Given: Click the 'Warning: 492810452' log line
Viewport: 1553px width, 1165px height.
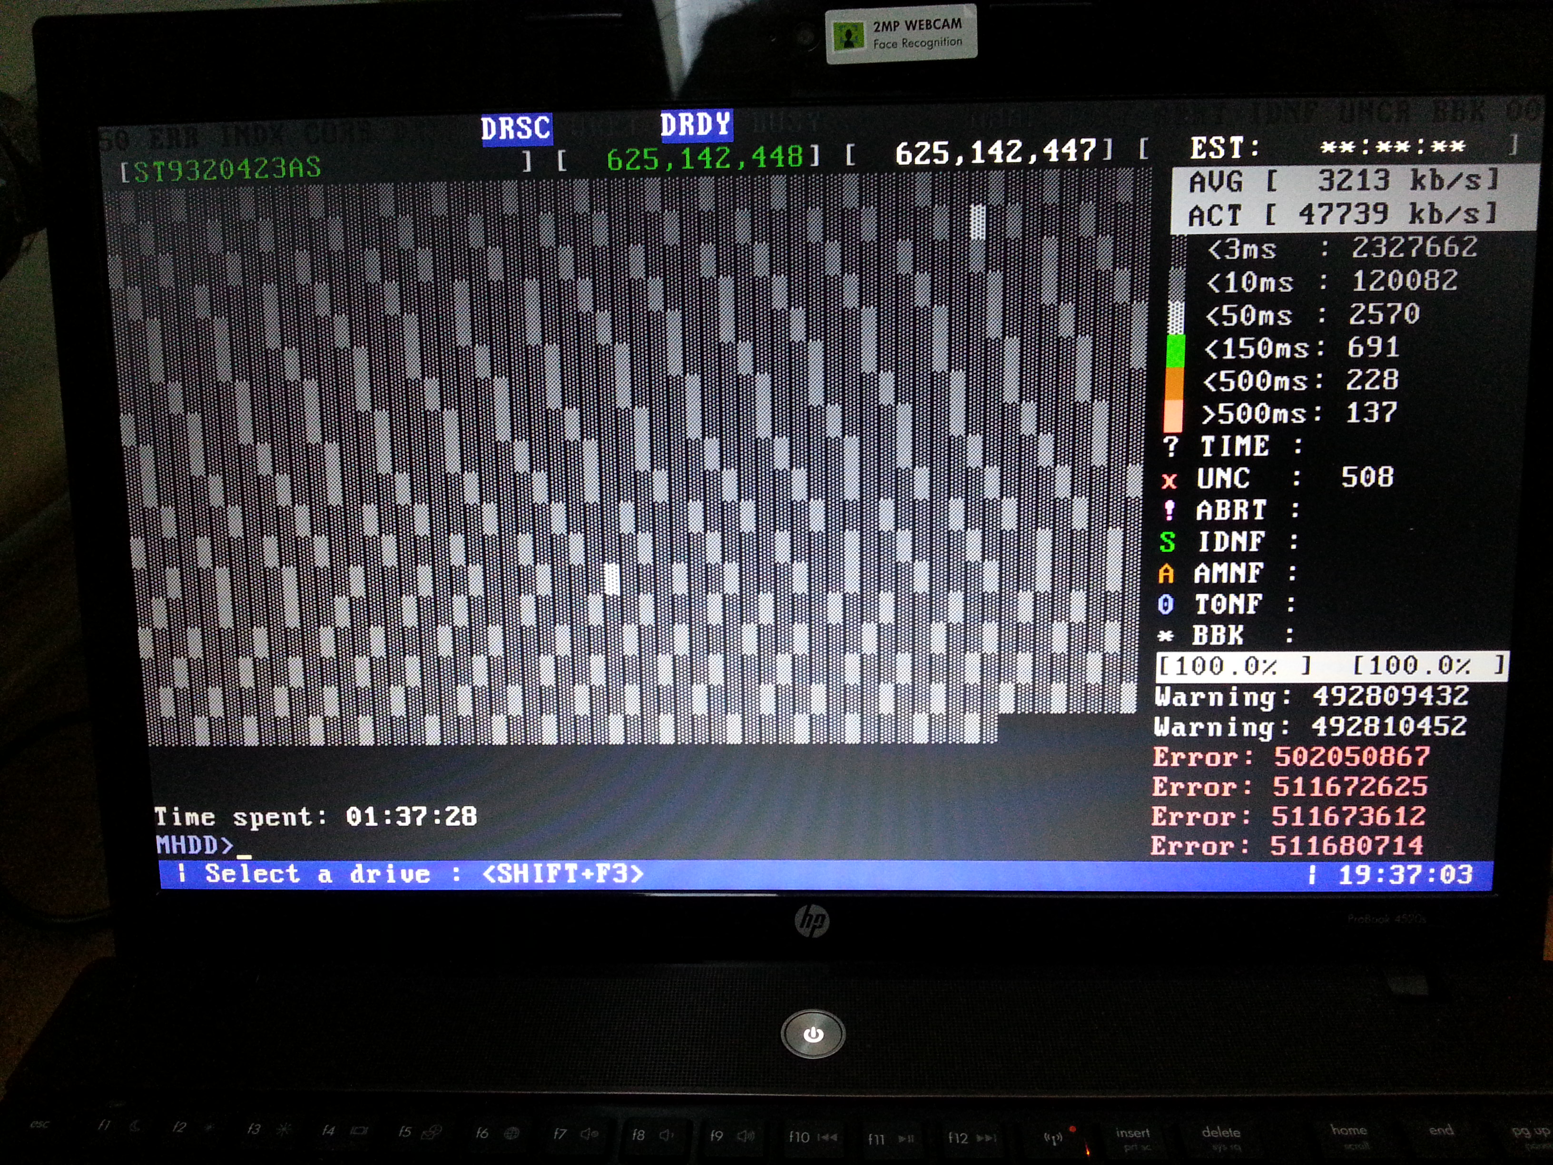Looking at the screenshot, I should pos(1310,726).
